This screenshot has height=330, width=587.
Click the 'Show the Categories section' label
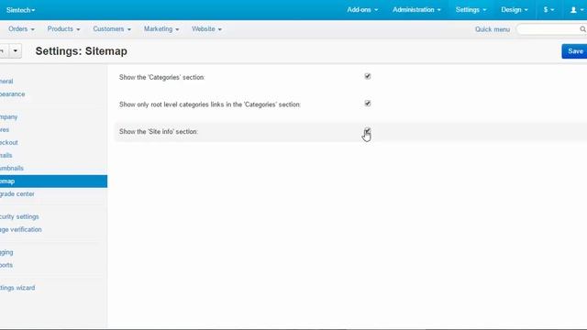(162, 77)
